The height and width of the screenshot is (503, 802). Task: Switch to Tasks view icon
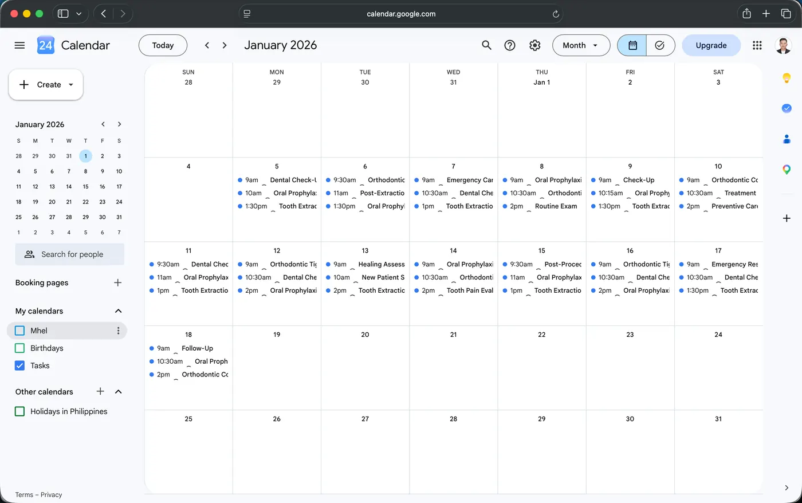(x=660, y=45)
